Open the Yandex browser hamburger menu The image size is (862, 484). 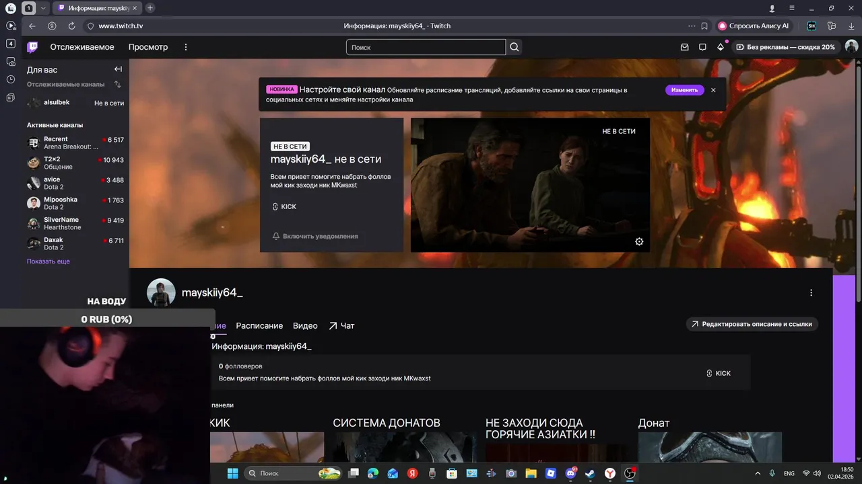coord(792,8)
